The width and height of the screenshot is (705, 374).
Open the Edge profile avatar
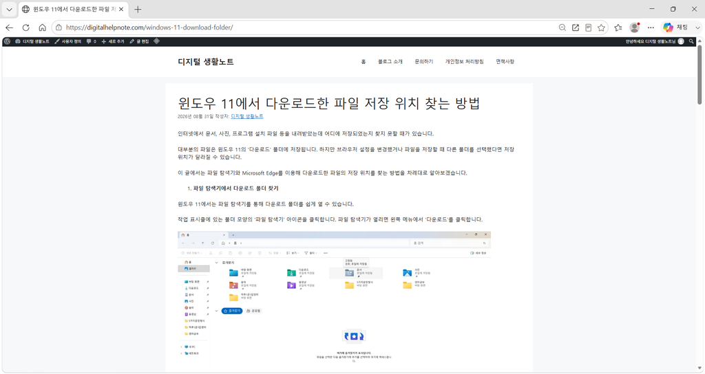click(634, 27)
